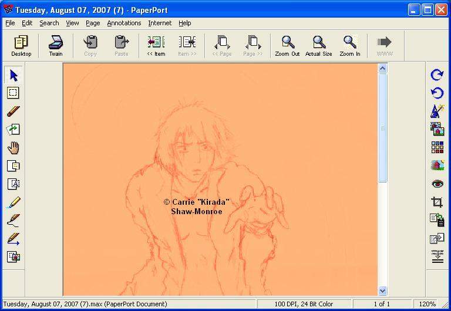
Task: Select the yellow highlighter tool
Action: click(x=14, y=202)
